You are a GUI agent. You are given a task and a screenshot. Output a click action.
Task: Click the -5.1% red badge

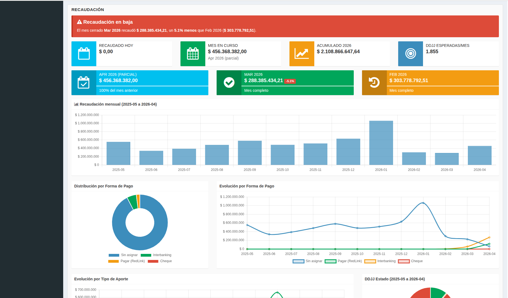click(290, 81)
